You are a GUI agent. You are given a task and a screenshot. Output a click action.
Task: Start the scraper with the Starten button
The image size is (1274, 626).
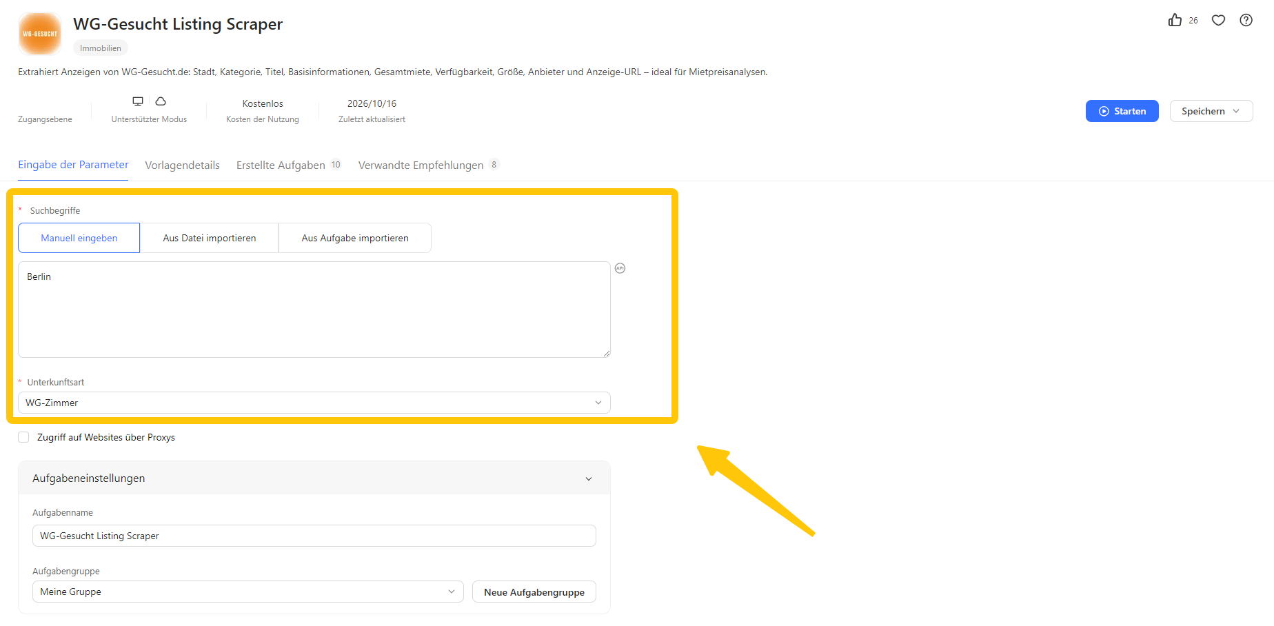1122,111
